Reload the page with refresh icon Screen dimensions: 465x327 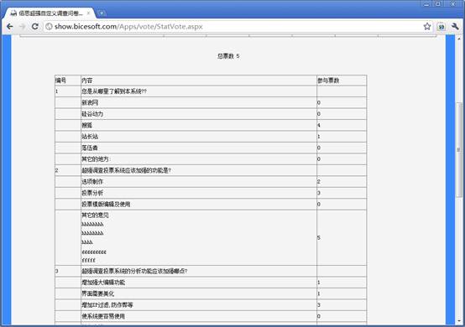point(35,27)
